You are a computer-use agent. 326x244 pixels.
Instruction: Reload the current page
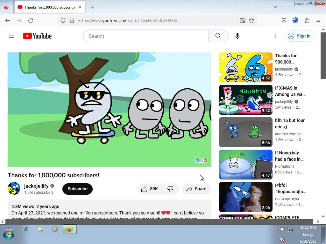click(x=31, y=21)
